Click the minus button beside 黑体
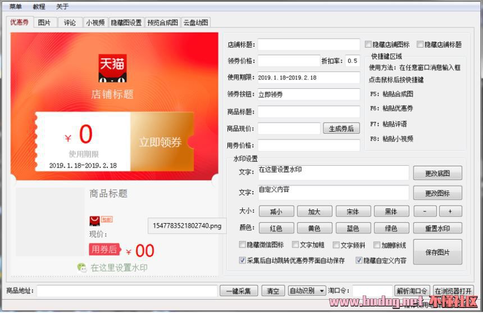Image resolution: width=483 pixels, height=313 pixels. pos(425,212)
